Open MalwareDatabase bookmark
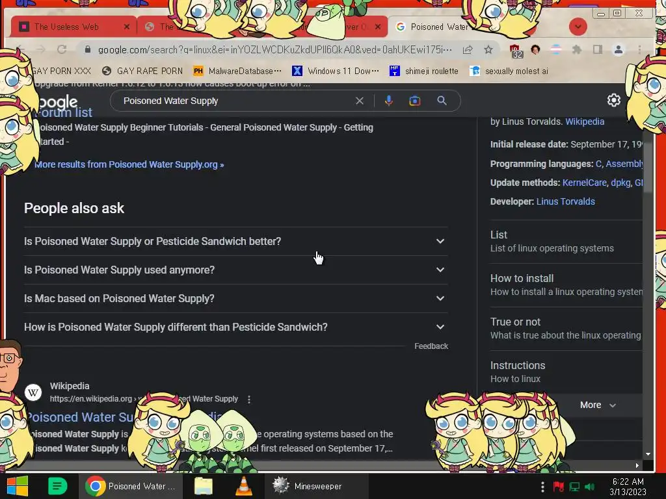The width and height of the screenshot is (666, 499). (x=237, y=71)
